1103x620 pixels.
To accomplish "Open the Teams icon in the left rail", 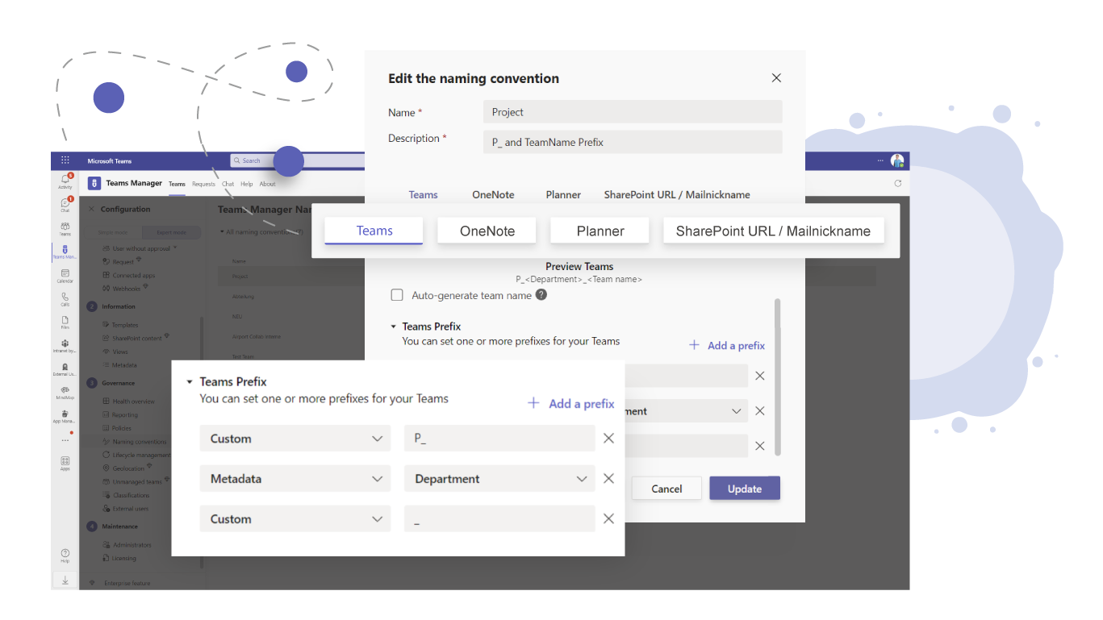I will coord(65,228).
